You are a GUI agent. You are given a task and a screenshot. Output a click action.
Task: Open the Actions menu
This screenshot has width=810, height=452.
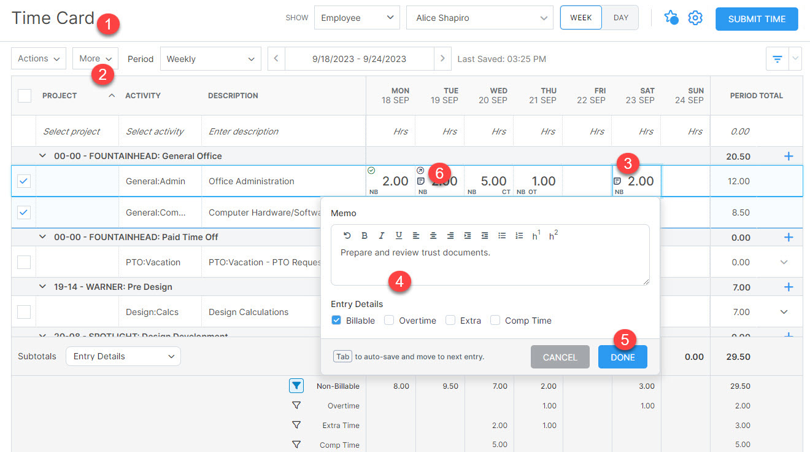(x=38, y=58)
